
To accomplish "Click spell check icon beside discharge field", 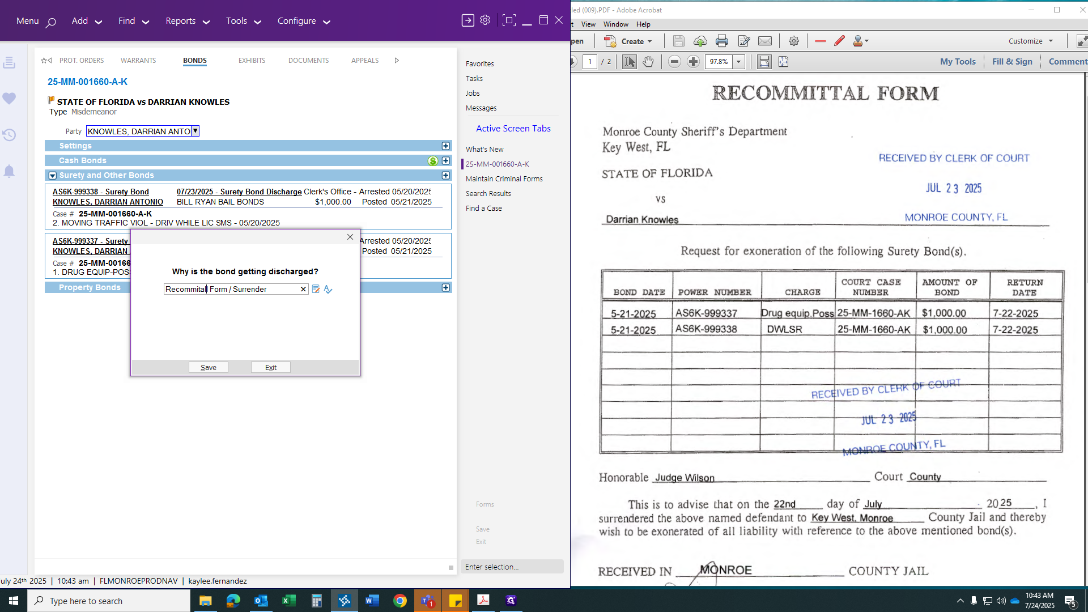I will (x=328, y=289).
